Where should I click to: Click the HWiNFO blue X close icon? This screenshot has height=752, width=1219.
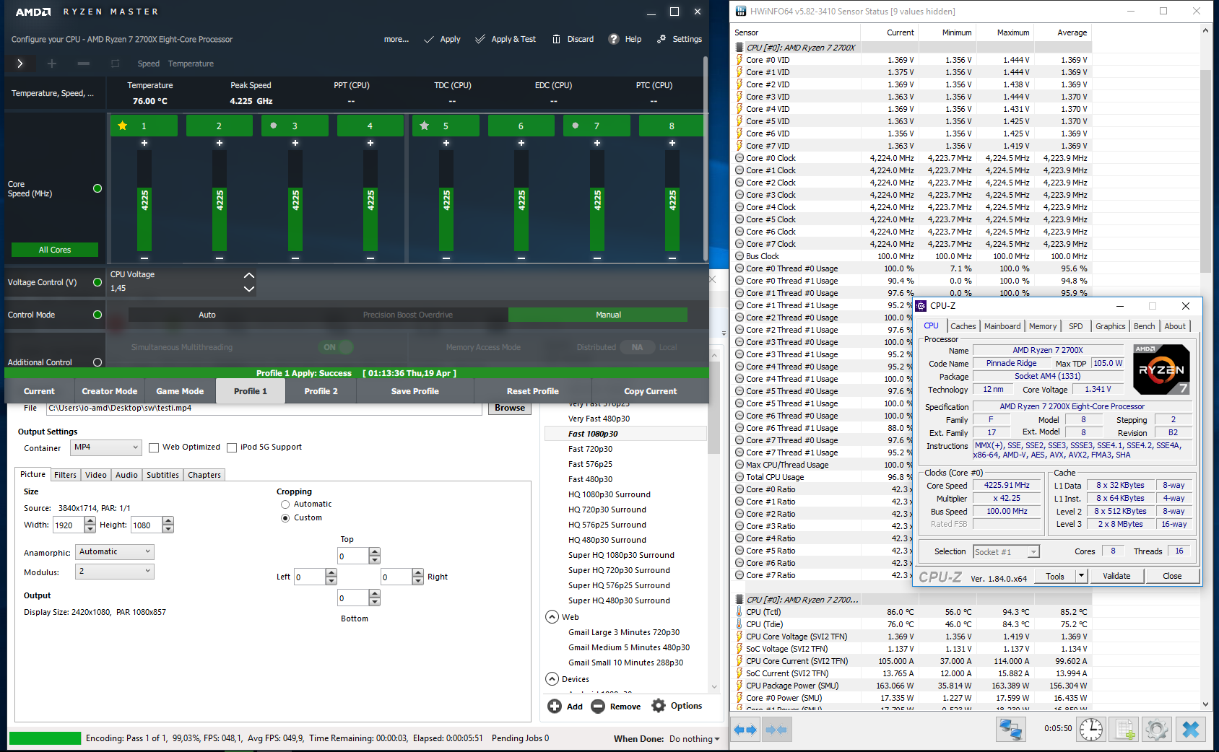pyautogui.click(x=1191, y=730)
